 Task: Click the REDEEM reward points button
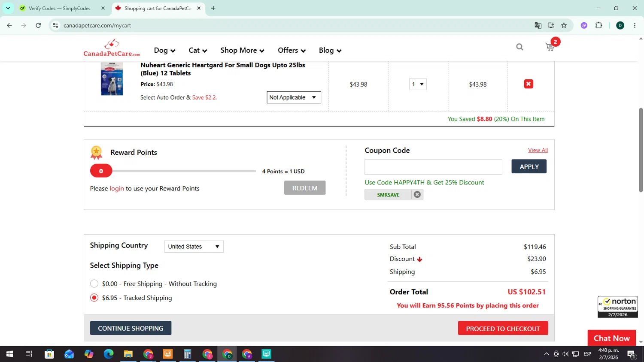coord(305,188)
